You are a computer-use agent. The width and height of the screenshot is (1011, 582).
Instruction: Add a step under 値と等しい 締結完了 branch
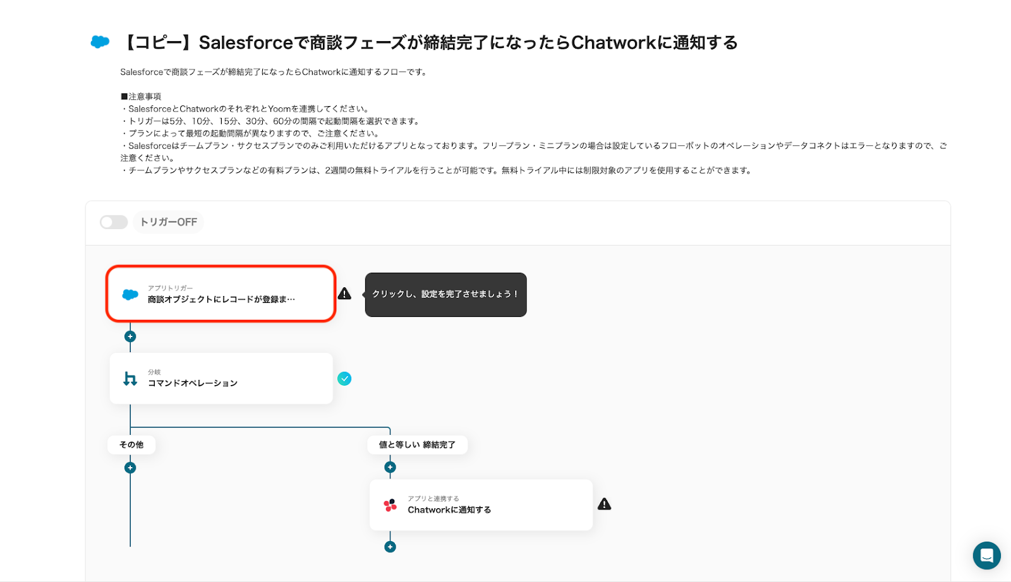390,467
